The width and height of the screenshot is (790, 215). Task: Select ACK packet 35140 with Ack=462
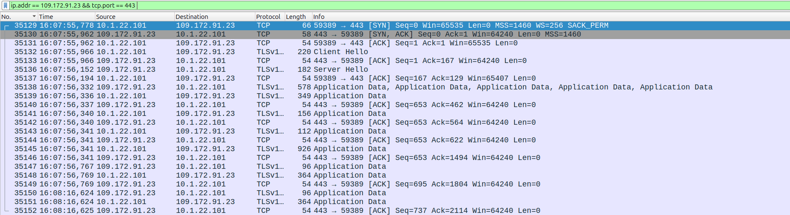click(395, 105)
